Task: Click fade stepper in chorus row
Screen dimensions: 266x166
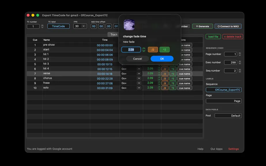Action: 159,78
